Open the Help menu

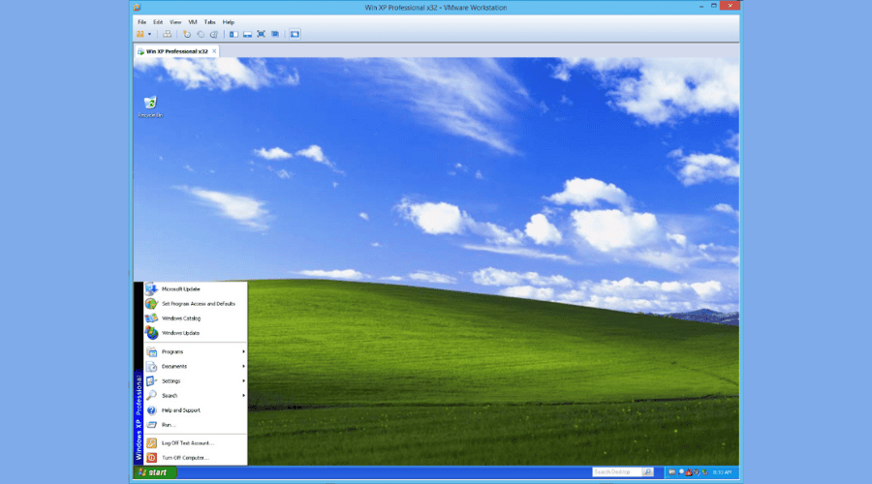point(228,22)
